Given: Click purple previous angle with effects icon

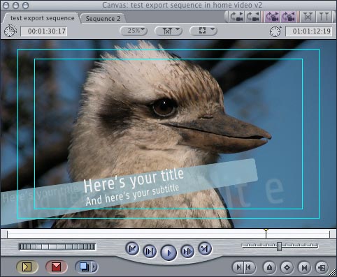Looking at the screenshot, I should [x=289, y=17].
